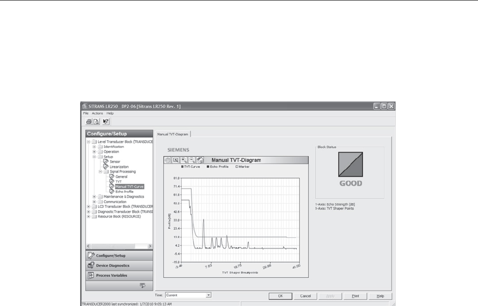Expand the Communication node
This screenshot has width=478, height=306.
coord(94,201)
